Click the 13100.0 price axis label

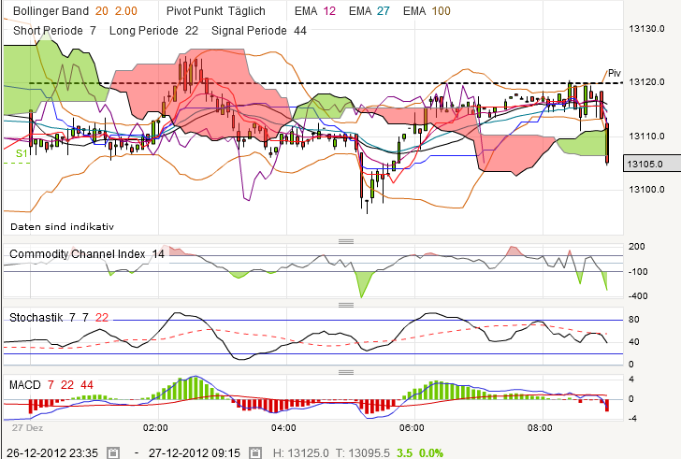[x=646, y=189]
